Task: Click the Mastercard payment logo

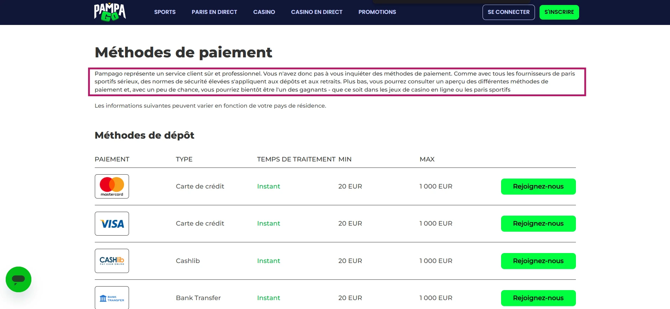Action: pyautogui.click(x=112, y=186)
